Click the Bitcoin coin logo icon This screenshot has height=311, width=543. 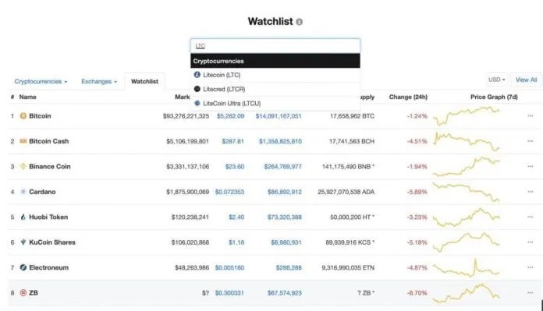23,116
